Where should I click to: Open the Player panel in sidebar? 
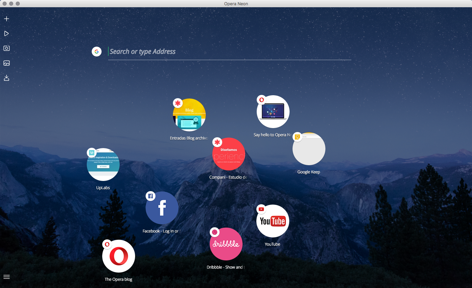coord(7,33)
